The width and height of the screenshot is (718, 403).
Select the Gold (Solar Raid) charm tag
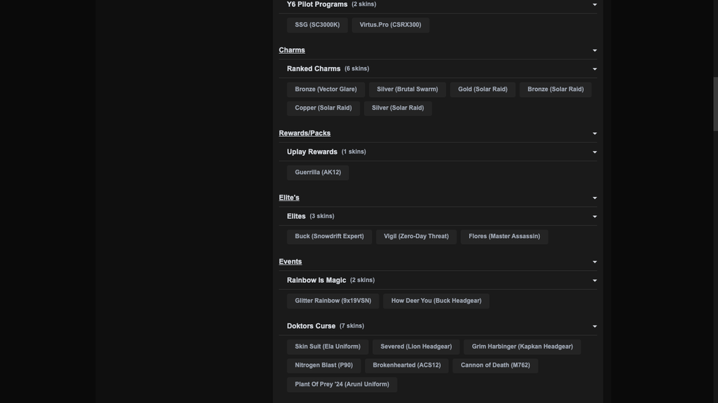(x=483, y=89)
